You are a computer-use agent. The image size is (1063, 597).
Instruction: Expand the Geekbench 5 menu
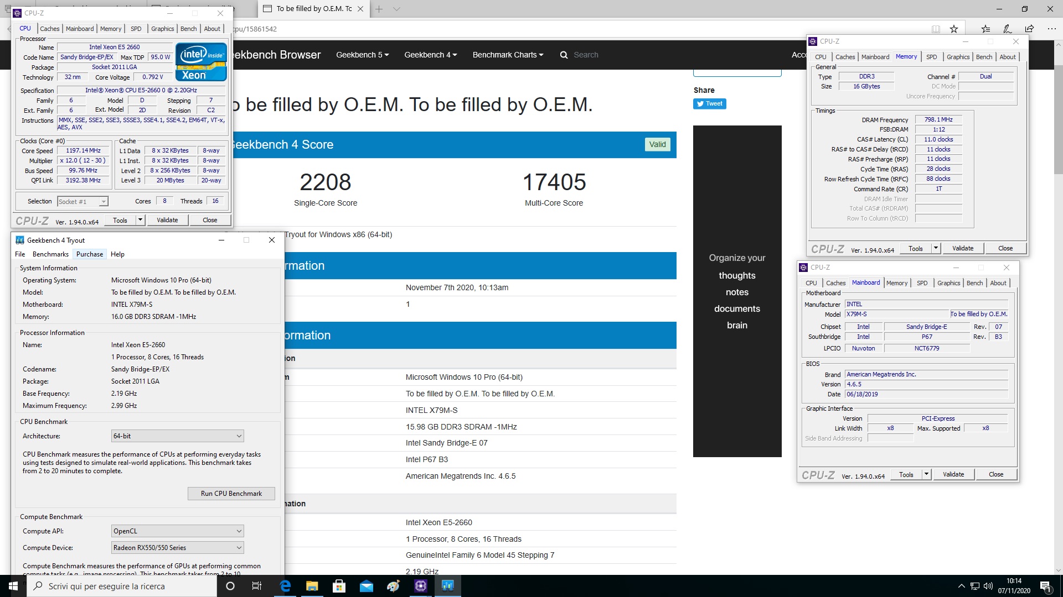point(362,55)
